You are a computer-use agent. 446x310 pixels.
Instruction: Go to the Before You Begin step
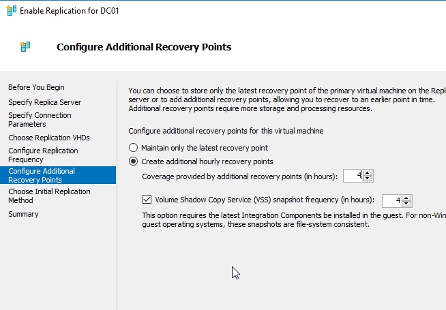(x=36, y=87)
